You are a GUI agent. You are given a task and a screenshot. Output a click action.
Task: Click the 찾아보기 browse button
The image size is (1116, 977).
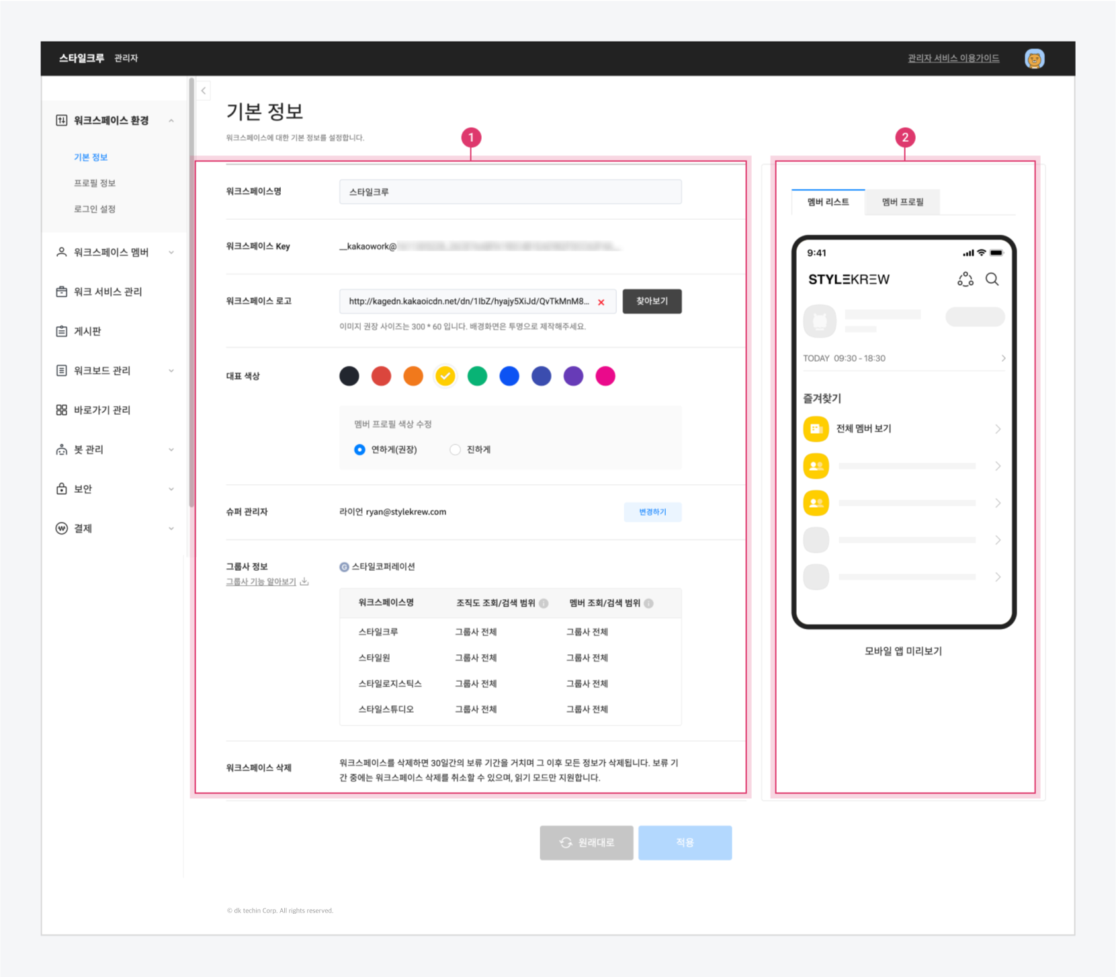click(x=652, y=301)
